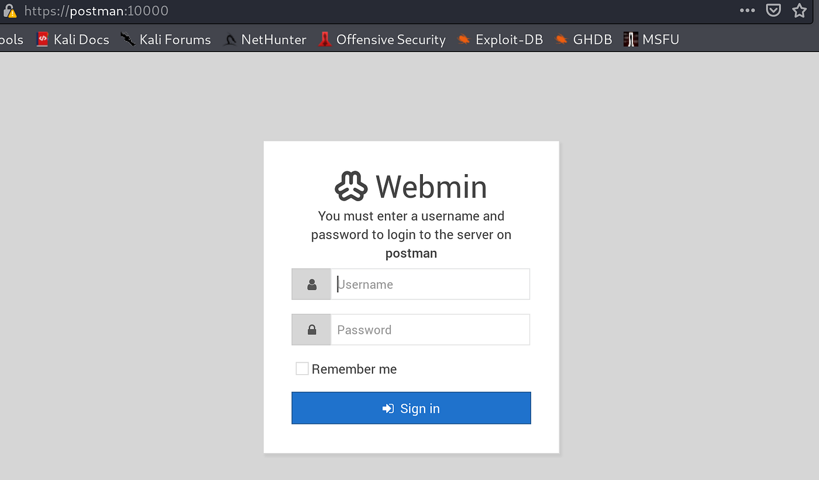Click the Sign in button
The image size is (819, 480).
point(411,408)
